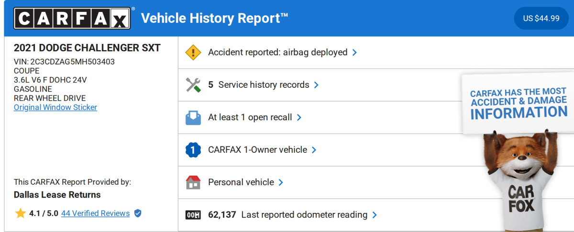Click the red house personal vehicle icon

click(x=193, y=182)
